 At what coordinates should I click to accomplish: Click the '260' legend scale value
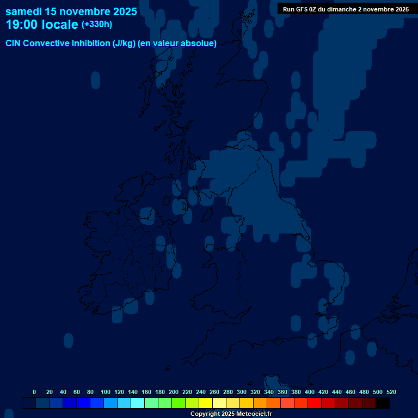214,392
